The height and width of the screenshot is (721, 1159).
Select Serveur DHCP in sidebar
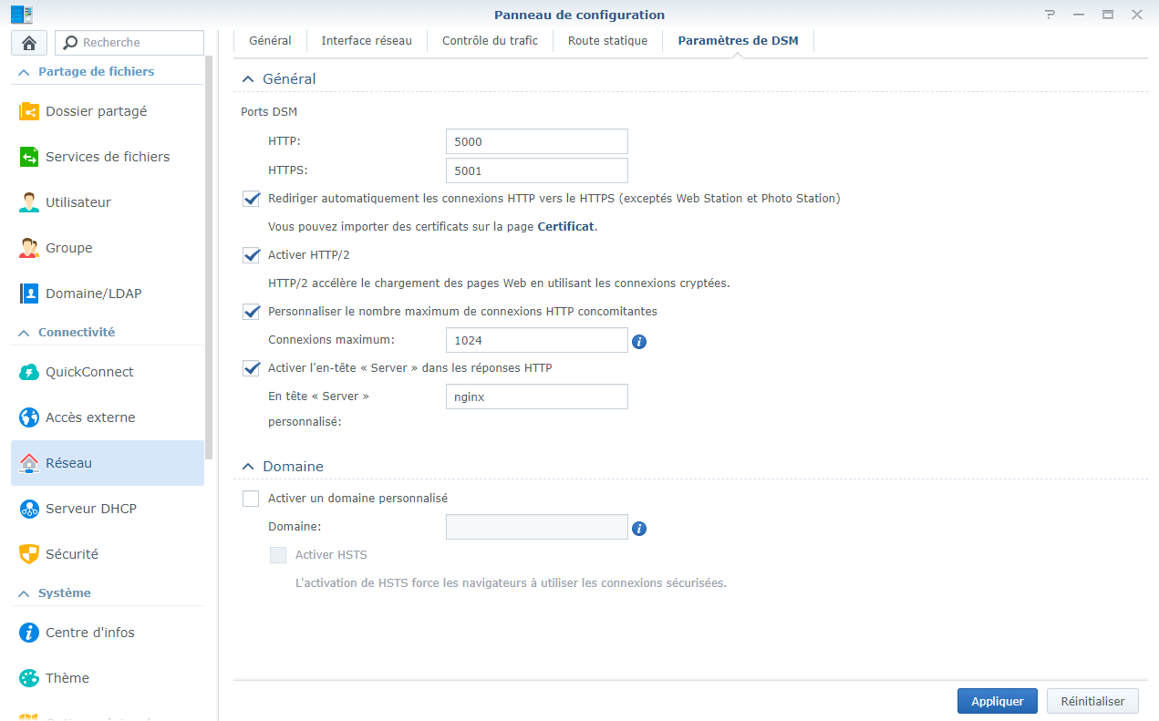coord(88,508)
